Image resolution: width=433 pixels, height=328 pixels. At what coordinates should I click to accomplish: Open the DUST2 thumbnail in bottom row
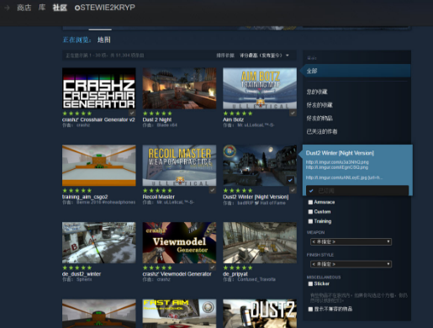pos(260,314)
